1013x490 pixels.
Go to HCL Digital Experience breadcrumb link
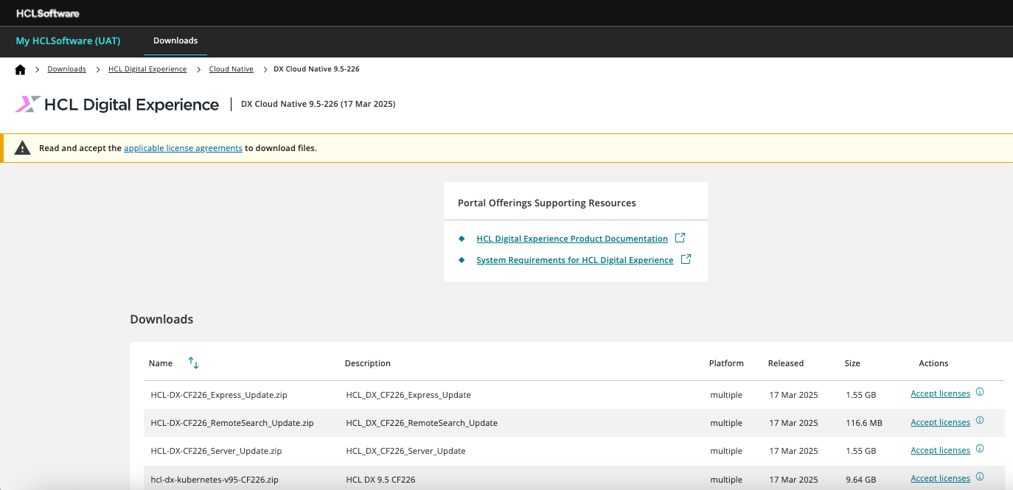pos(147,69)
